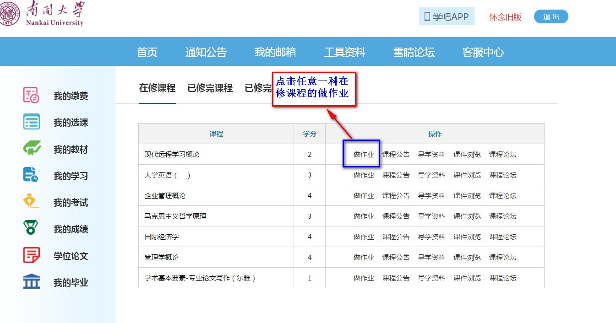
Task: Open 课件浏览 for 企业管理概论
Action: click(467, 196)
